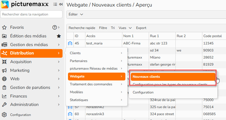This screenshot has height=120, width=226.
Task: Open the Favoris help question mark icon
Action: click(x=54, y=27)
